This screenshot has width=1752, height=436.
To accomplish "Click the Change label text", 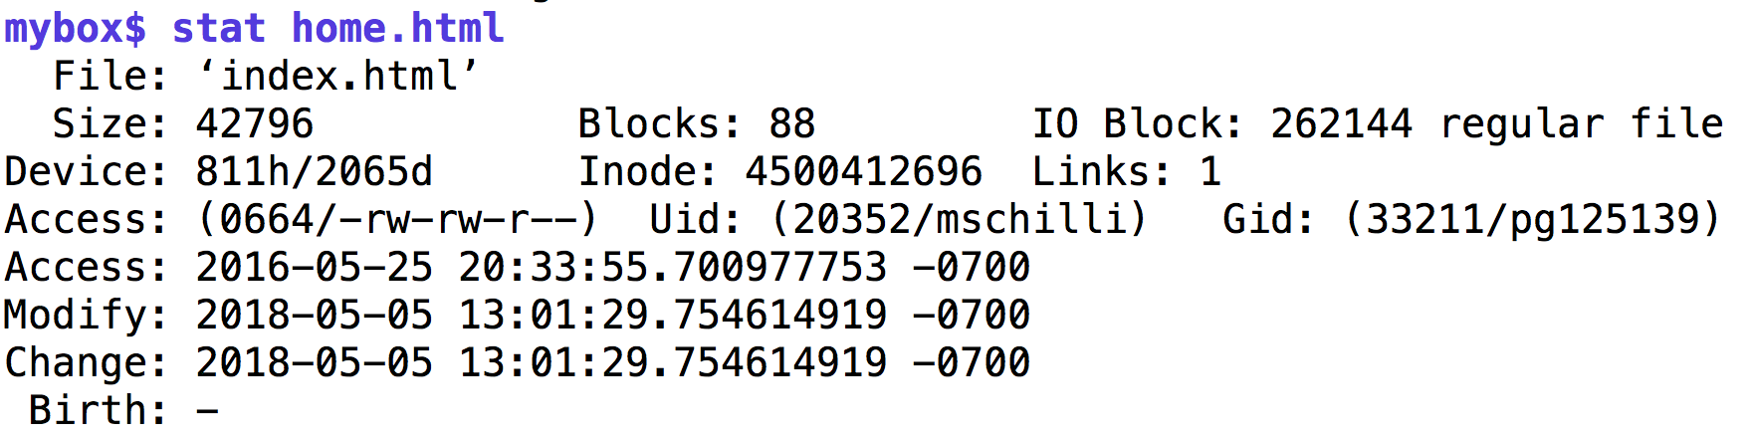I will 87,362.
